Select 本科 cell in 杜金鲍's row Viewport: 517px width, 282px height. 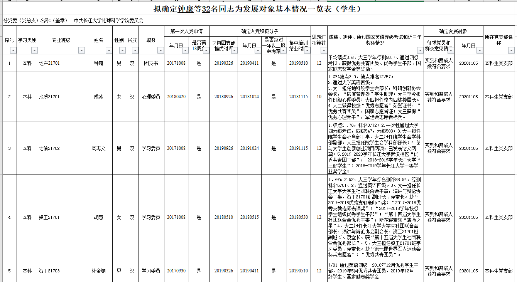click(x=27, y=271)
